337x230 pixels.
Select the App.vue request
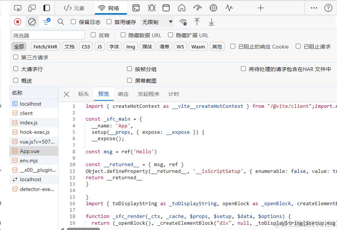[34, 151]
